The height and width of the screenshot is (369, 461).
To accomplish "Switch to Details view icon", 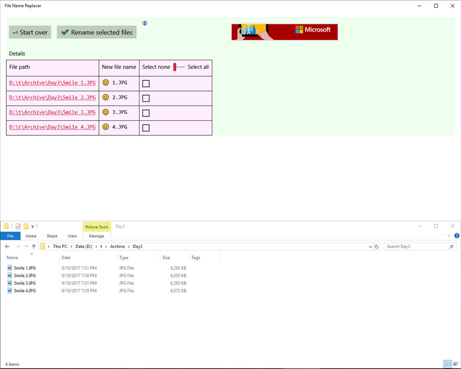I will 447,364.
